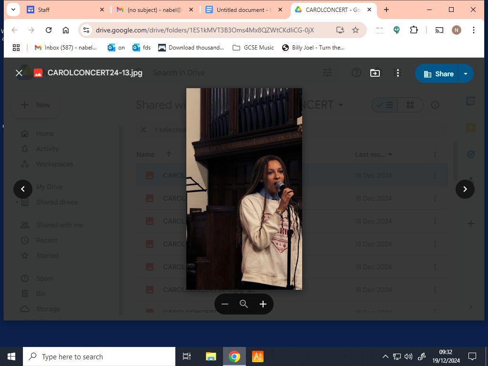Click the green owl extension icon
The height and width of the screenshot is (366, 488).
396,30
